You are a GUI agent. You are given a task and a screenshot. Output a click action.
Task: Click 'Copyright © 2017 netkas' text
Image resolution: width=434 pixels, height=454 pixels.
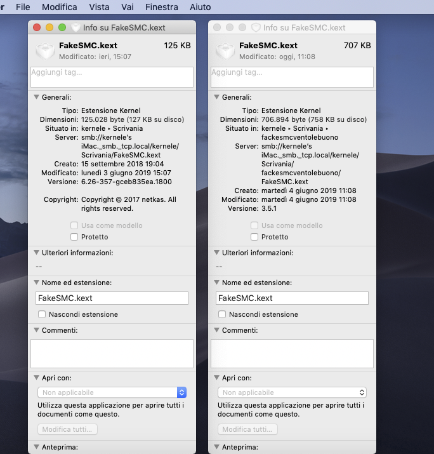click(123, 199)
